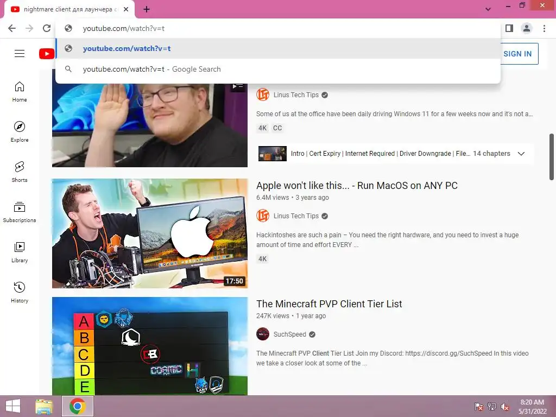This screenshot has height=417, width=556.
Task: Expand the 14 chapters chevron
Action: point(521,154)
